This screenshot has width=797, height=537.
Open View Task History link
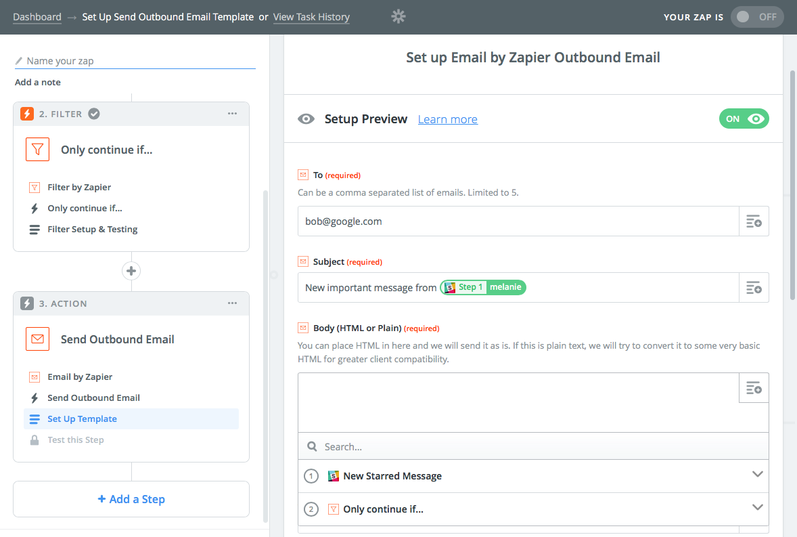(311, 17)
